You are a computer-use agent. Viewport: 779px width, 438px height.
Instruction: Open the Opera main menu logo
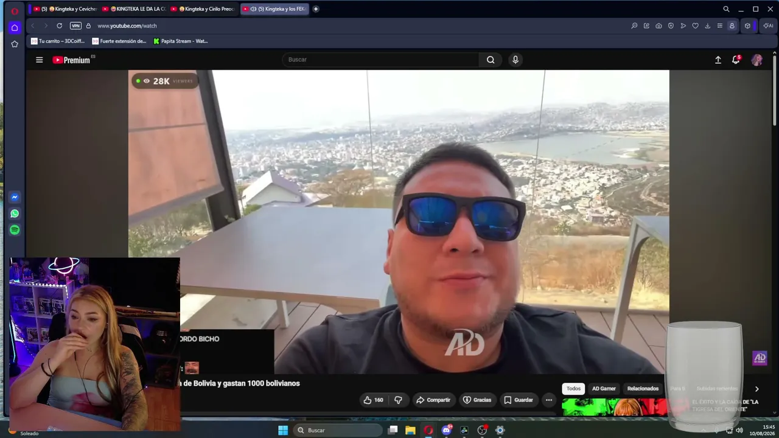[15, 11]
